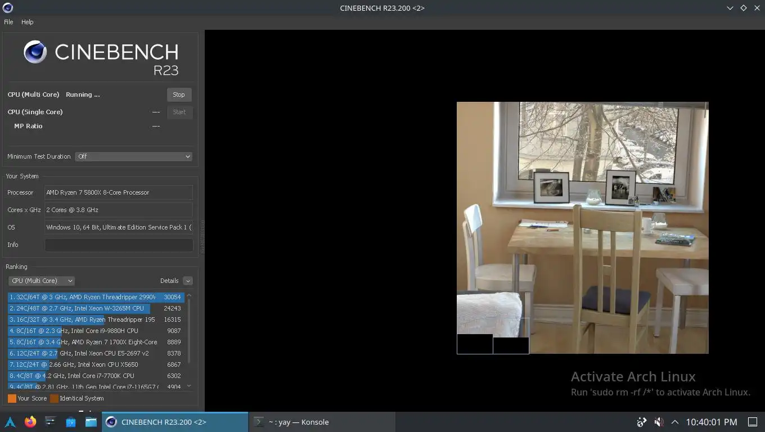The image size is (765, 432).
Task: Open System Settings from the taskbar
Action: click(x=51, y=422)
